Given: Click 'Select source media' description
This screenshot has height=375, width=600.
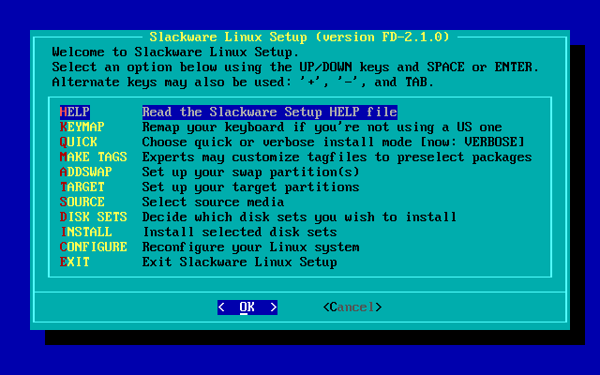Looking at the screenshot, I should 213,202.
